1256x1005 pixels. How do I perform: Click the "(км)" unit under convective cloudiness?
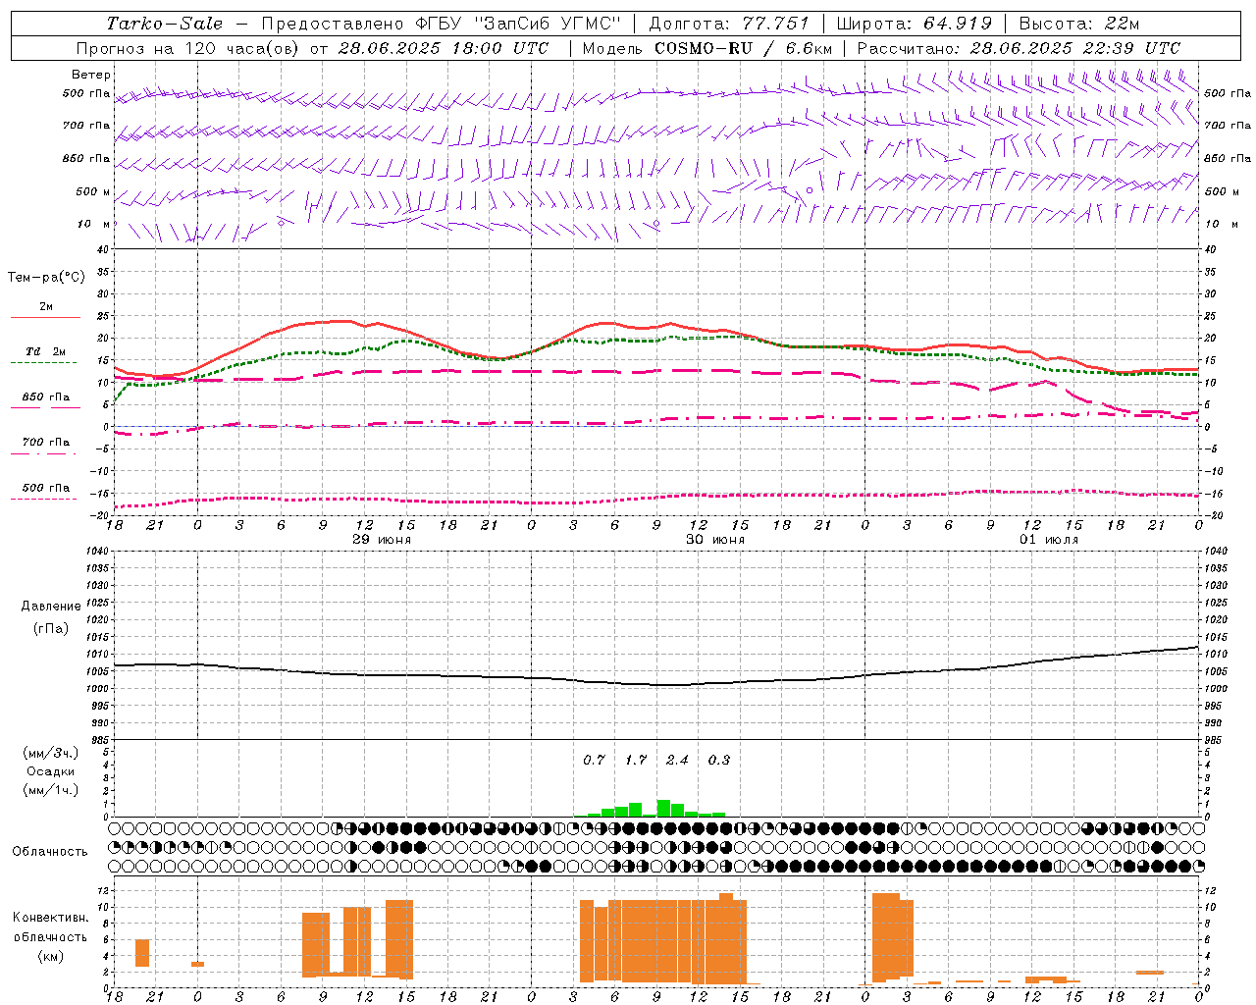click(x=50, y=956)
